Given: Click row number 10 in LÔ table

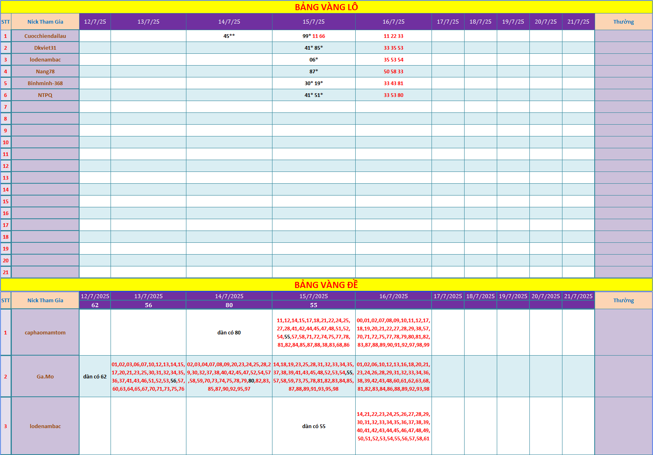Looking at the screenshot, I should [6, 142].
